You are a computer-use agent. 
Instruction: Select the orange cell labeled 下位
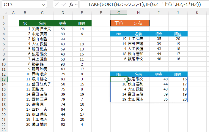119,23
